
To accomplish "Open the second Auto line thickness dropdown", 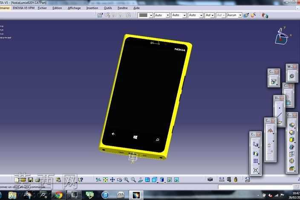I will pyautogui.click(x=179, y=15).
